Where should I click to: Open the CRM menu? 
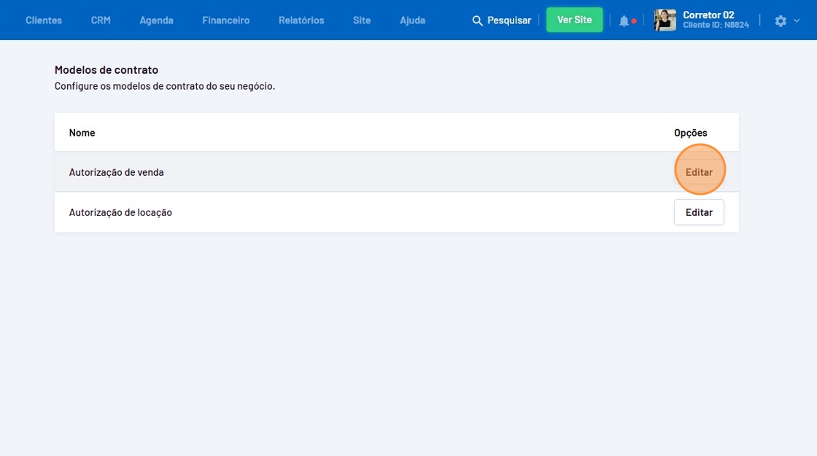[101, 20]
